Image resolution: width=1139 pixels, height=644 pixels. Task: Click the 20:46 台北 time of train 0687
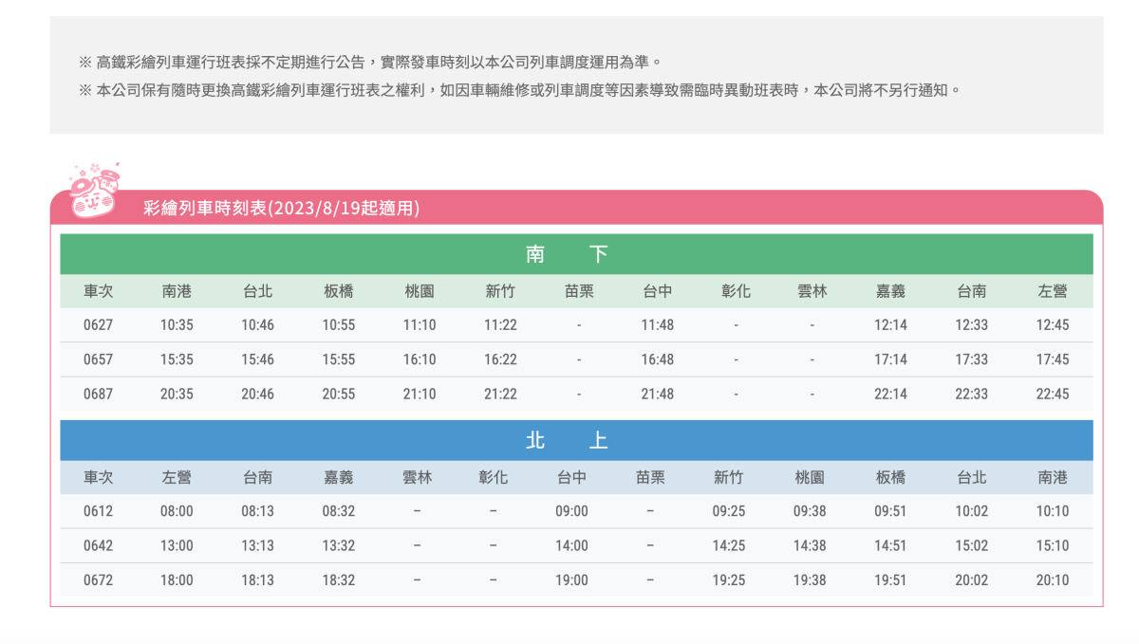[x=257, y=394]
